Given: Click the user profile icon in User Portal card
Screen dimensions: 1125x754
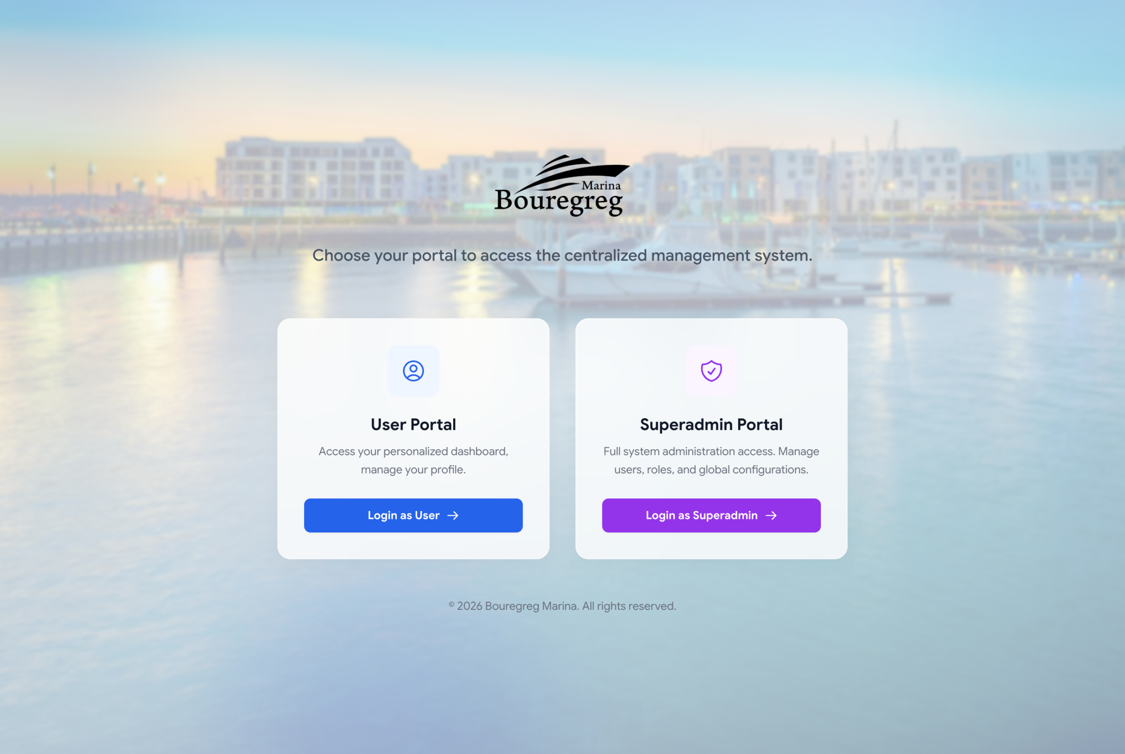Looking at the screenshot, I should click(x=413, y=371).
